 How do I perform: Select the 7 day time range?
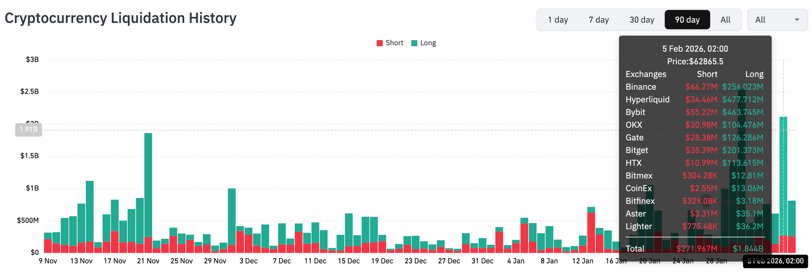click(598, 20)
